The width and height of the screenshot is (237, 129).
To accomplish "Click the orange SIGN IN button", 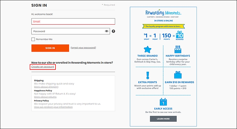I will [x=50, y=48].
